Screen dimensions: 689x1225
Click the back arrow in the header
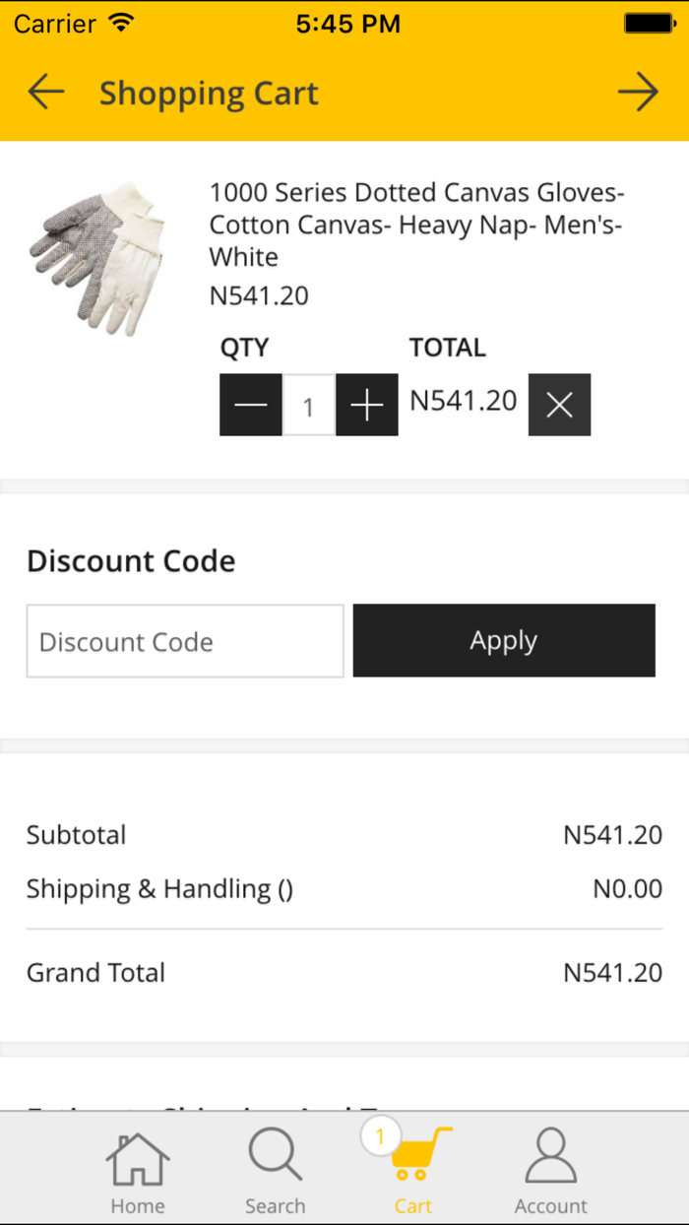[45, 92]
